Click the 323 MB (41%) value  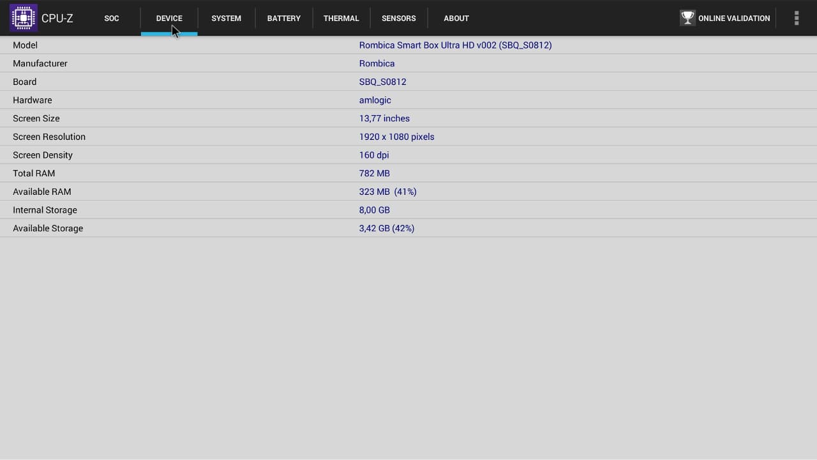click(388, 192)
